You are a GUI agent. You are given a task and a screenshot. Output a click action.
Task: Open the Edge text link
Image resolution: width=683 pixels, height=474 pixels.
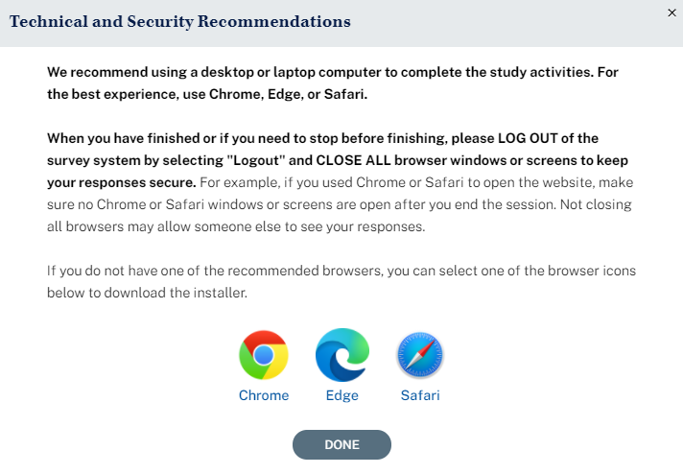click(x=342, y=395)
